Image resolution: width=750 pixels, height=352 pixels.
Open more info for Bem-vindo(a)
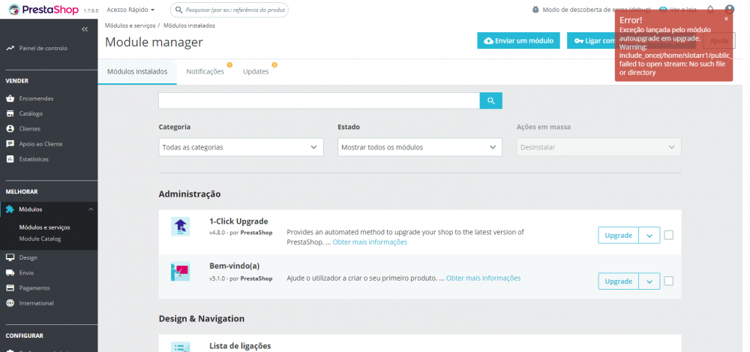click(483, 278)
